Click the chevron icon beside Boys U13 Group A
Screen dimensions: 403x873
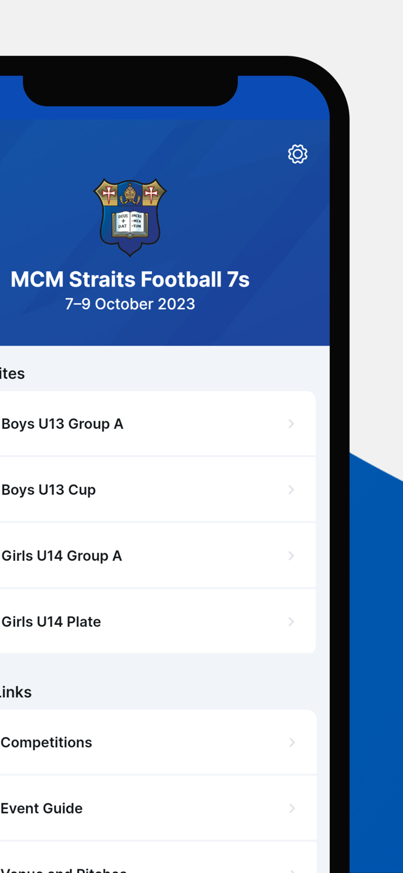[x=291, y=423]
